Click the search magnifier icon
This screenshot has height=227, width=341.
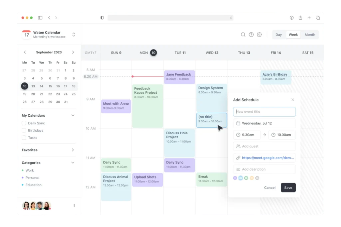[243, 35]
